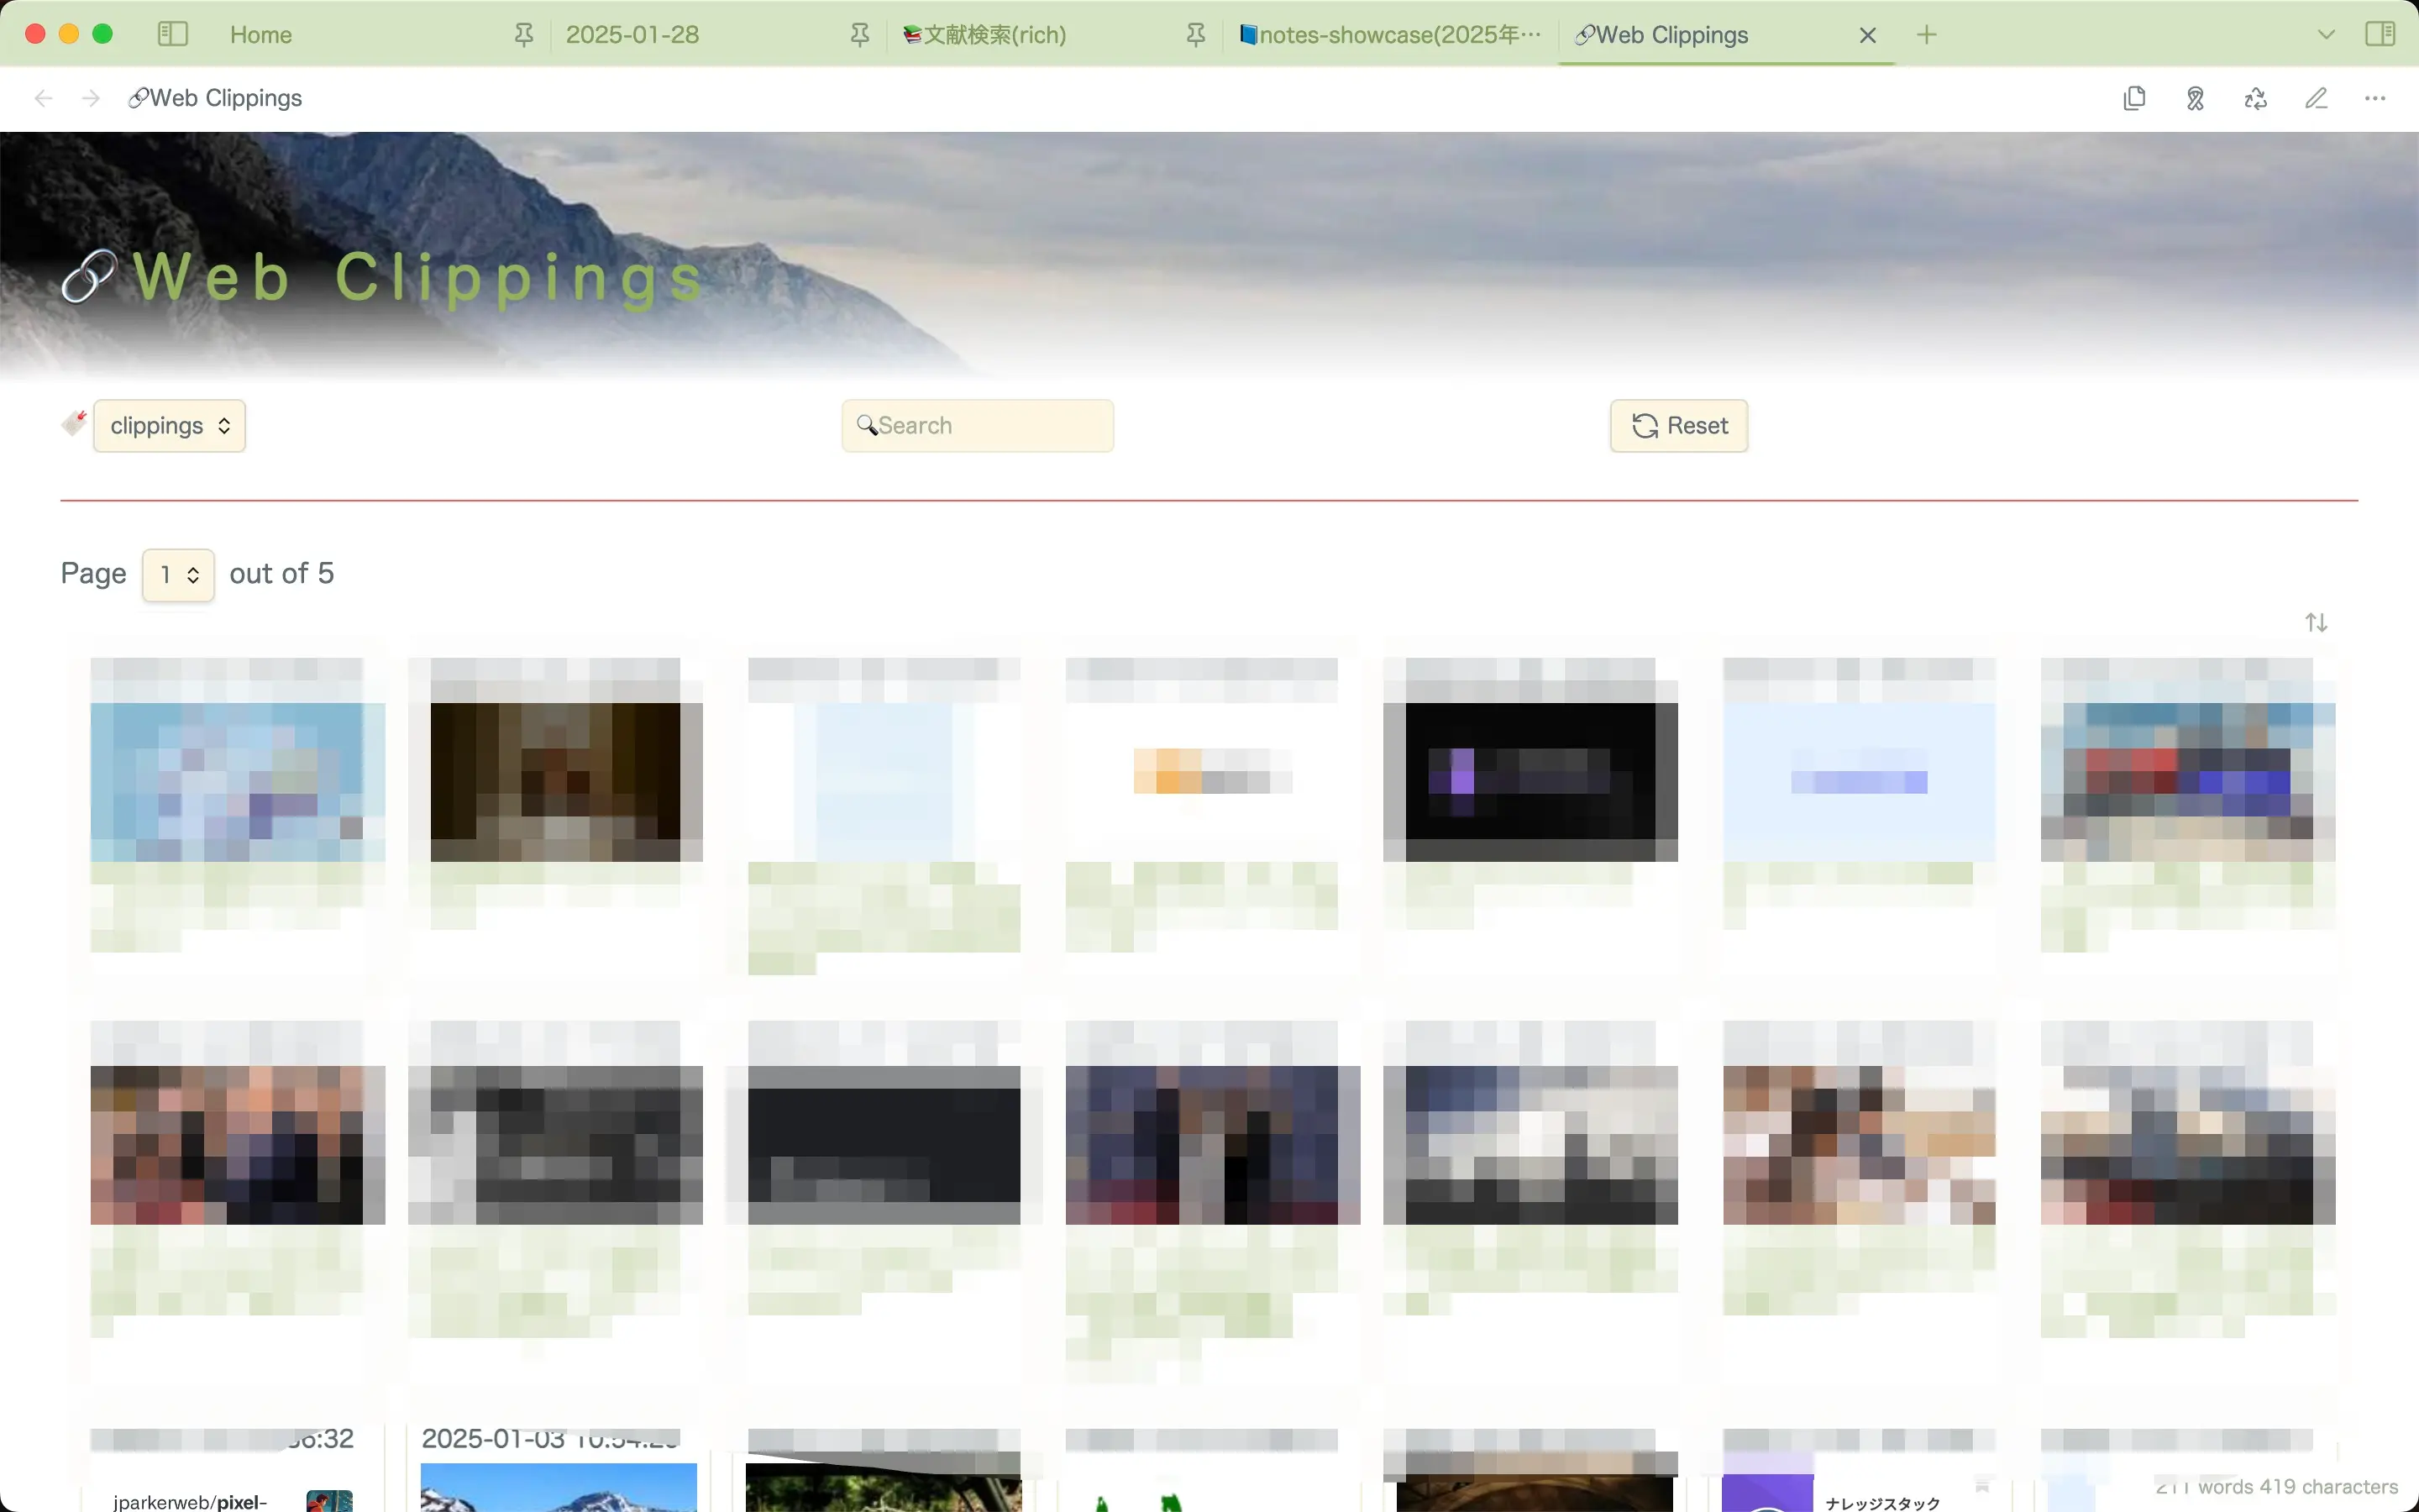2419x1512 pixels.
Task: Close the Web Clippings tab
Action: click(x=1867, y=35)
